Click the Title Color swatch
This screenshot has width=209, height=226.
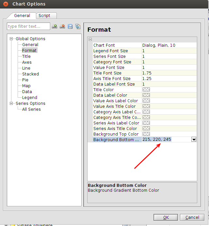point(146,89)
